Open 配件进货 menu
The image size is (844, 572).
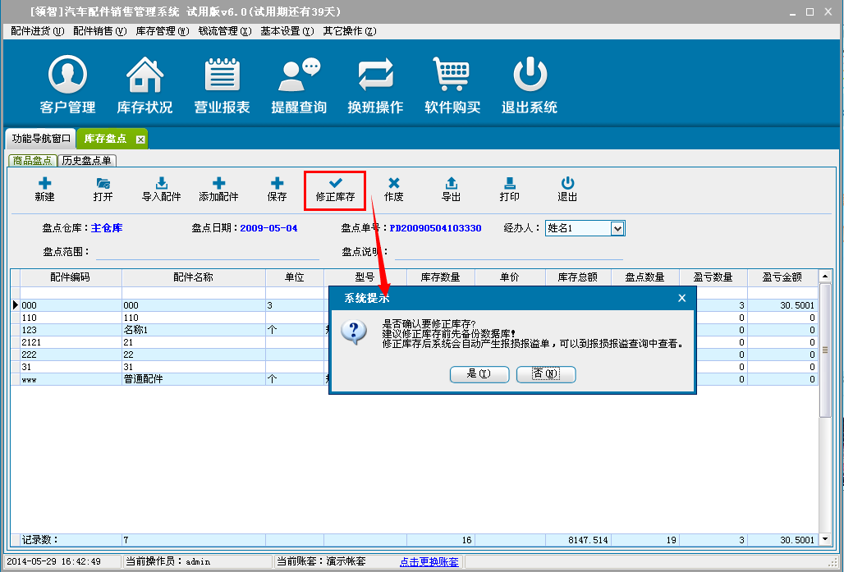coord(37,31)
